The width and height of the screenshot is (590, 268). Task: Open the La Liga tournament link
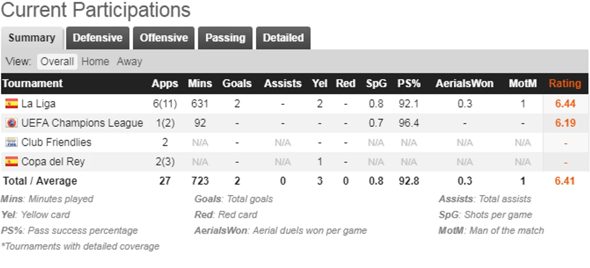(x=38, y=104)
